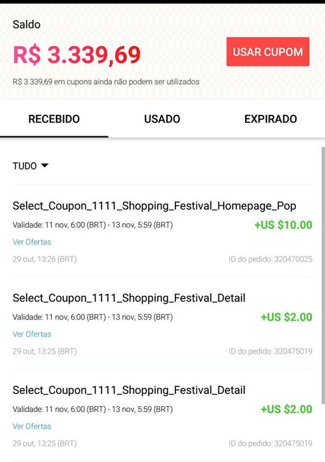Switch to the USADO tab
The image size is (325, 462).
coord(162,119)
